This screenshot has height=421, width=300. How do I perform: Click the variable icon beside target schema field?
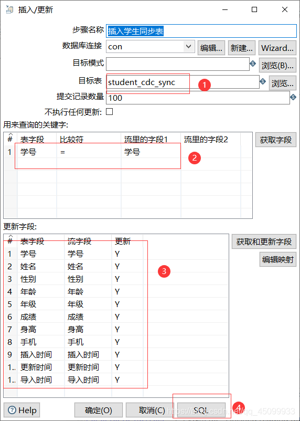click(x=253, y=64)
